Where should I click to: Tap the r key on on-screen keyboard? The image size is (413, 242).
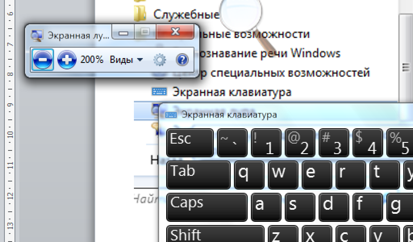350,175
